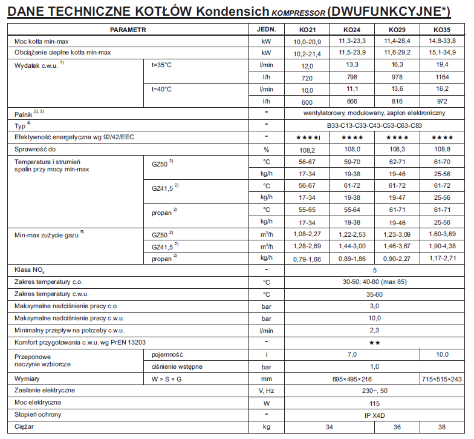This screenshot has height=439, width=474.
Task: Select the value 2,3
Action: pos(374,331)
